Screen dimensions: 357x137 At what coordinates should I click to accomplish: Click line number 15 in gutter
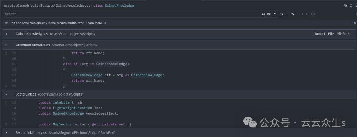tap(14, 113)
